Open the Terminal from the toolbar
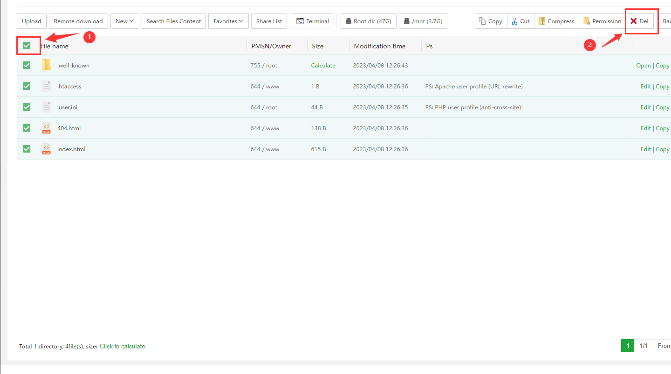Viewport: 671px width, 374px height. [x=312, y=21]
